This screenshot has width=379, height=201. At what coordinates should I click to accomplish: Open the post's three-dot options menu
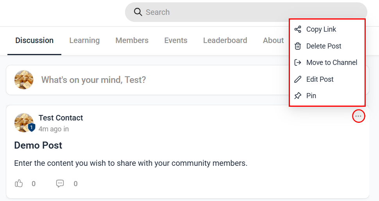tap(358, 117)
